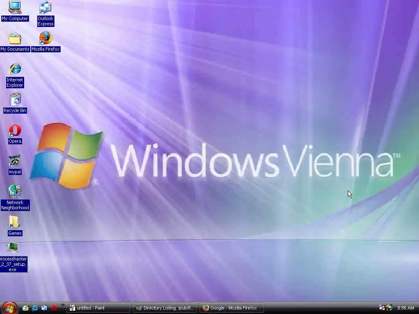The width and height of the screenshot is (419, 314).
Task: Click the green globe tray icon beside the clock
Action: point(390,308)
